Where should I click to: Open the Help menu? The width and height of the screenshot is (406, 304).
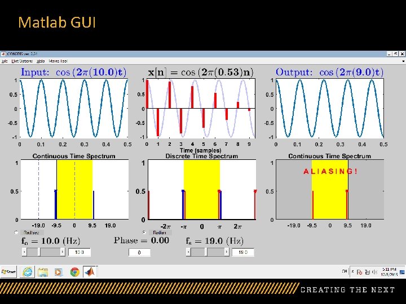(x=41, y=61)
